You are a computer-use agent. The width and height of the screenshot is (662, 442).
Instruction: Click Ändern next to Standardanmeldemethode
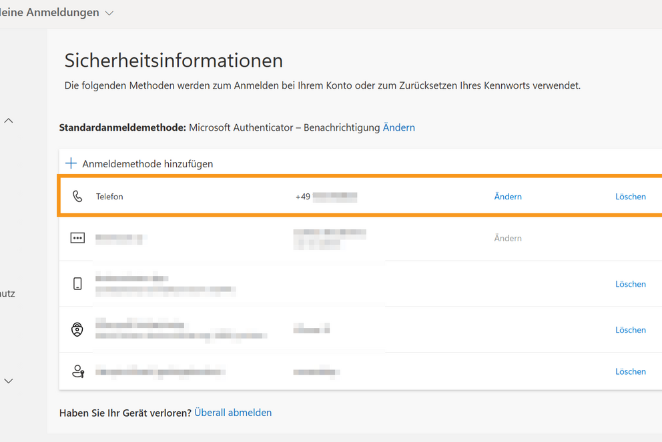tap(398, 127)
